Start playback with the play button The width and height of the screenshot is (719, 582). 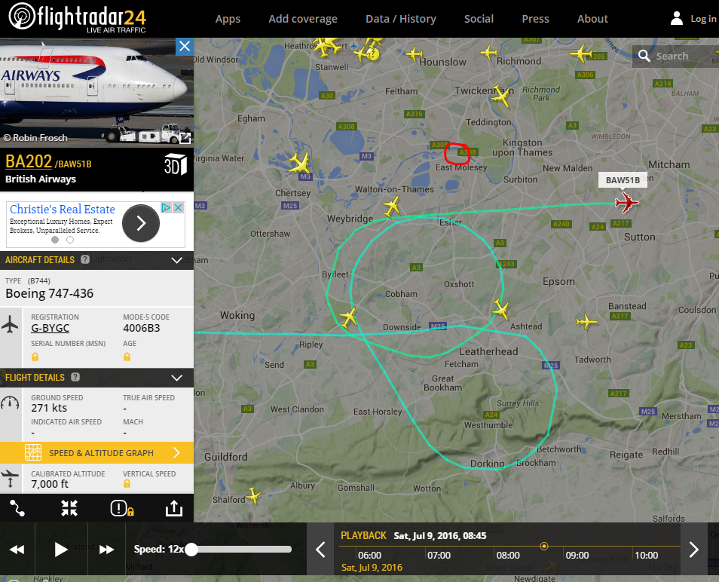pyautogui.click(x=60, y=550)
